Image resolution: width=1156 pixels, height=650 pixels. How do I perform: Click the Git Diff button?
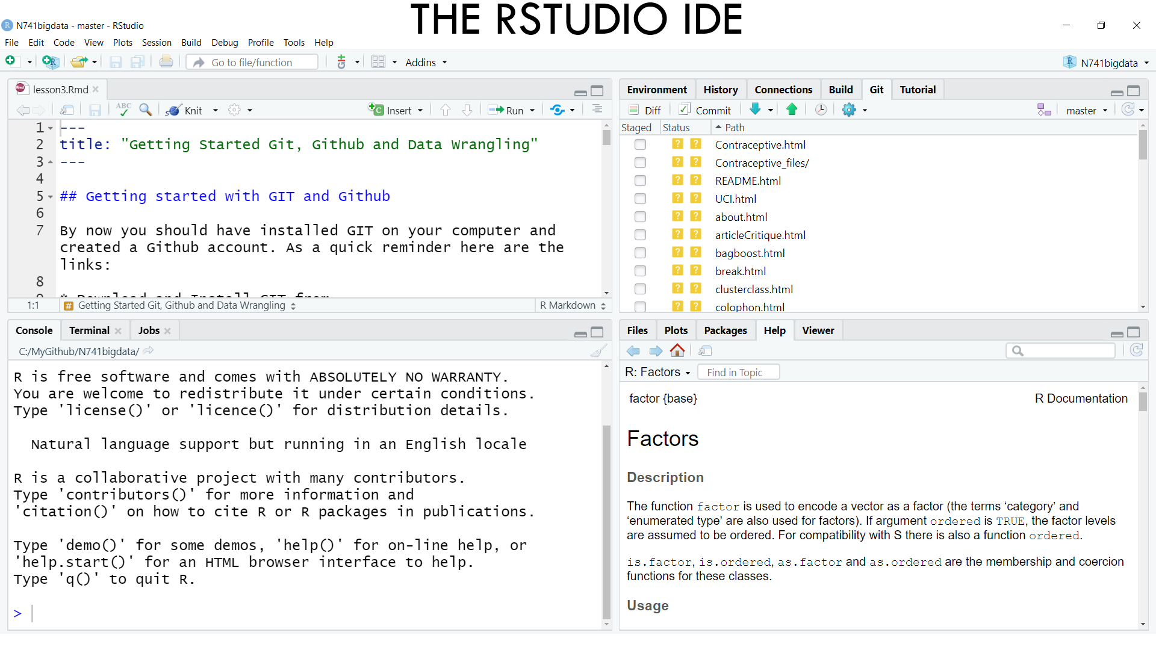645,110
